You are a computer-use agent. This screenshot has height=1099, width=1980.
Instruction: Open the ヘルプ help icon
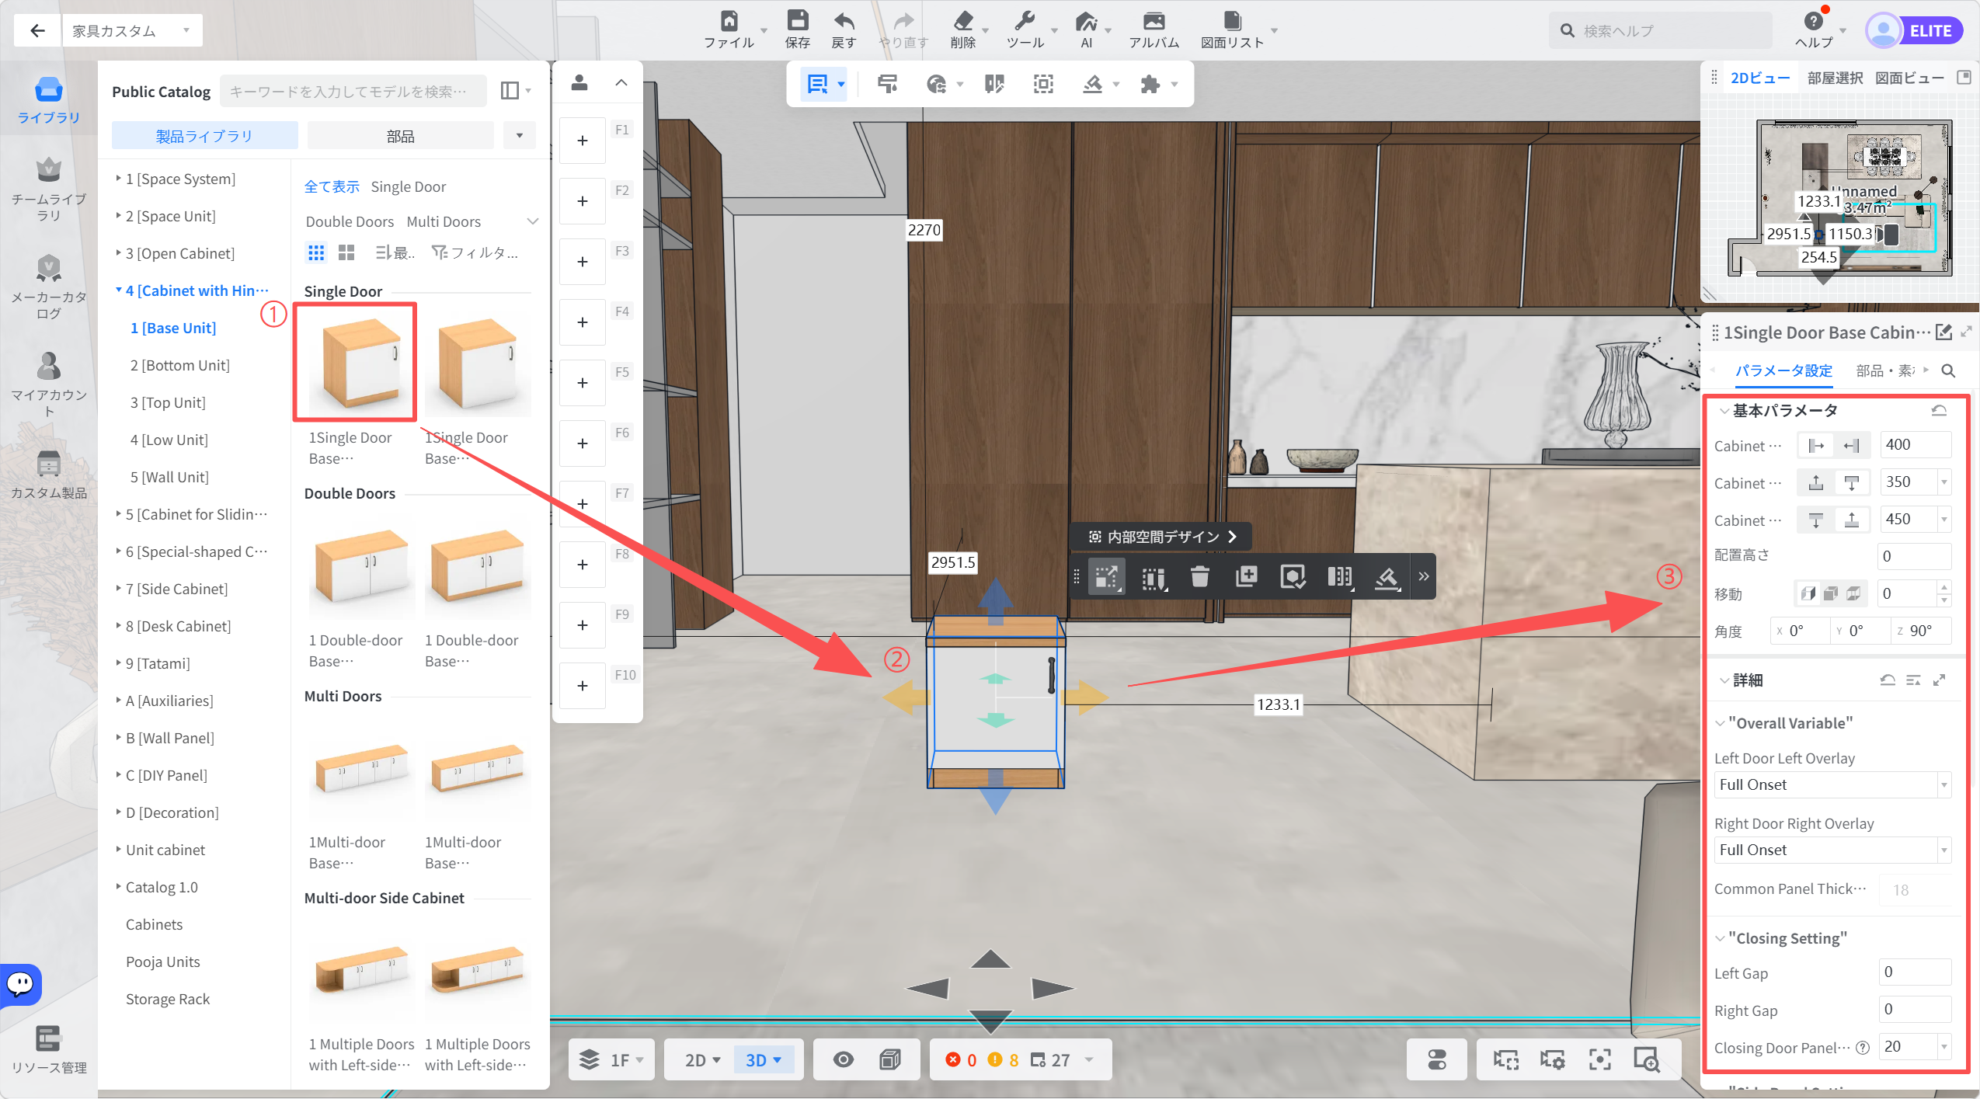[1813, 21]
